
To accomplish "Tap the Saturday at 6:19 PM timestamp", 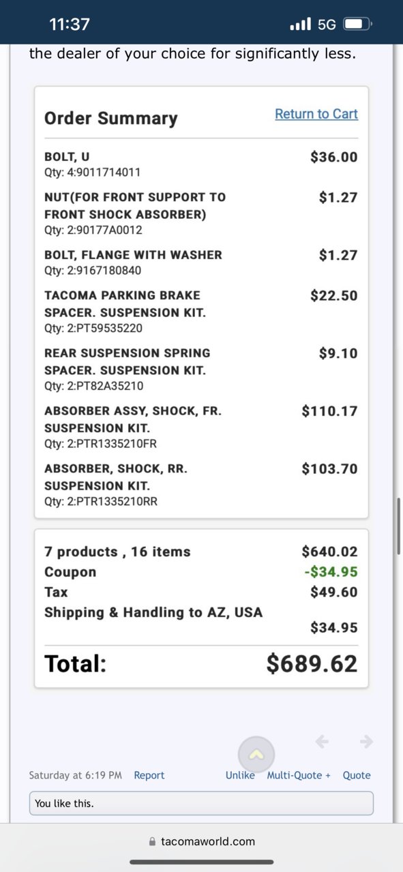I will [x=76, y=775].
